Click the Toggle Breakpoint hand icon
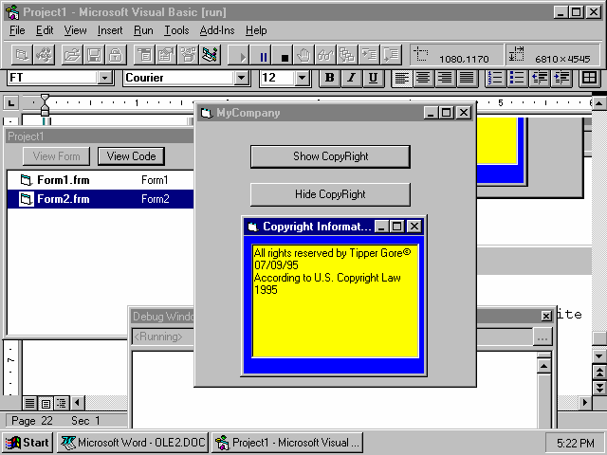 [303, 56]
